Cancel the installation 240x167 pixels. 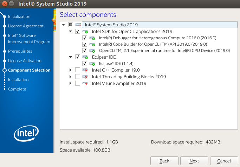(224, 161)
